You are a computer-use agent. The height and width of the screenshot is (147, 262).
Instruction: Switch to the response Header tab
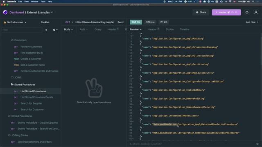pos(154,29)
